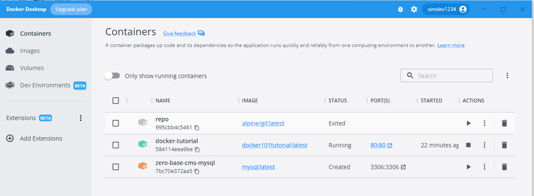534x196 pixels.
Task: Delete the docker-tutorial container
Action: pos(504,145)
